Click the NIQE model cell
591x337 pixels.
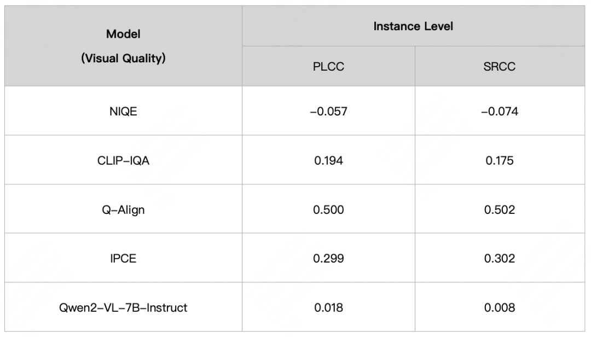pyautogui.click(x=123, y=111)
